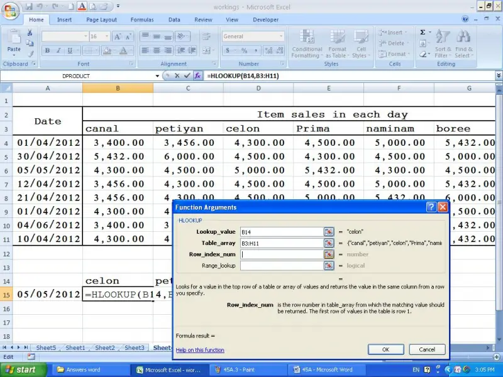Toggle Align Text Left
The height and width of the screenshot is (377, 503).
pyautogui.click(x=145, y=50)
